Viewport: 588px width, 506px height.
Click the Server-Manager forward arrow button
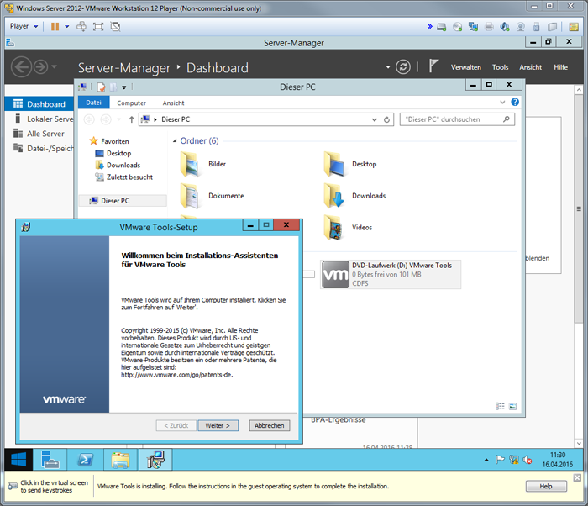point(41,67)
